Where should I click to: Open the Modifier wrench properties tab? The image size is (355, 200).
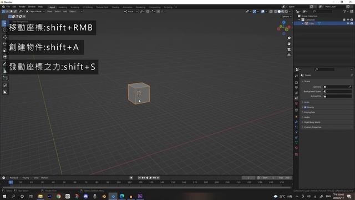pos(296,122)
